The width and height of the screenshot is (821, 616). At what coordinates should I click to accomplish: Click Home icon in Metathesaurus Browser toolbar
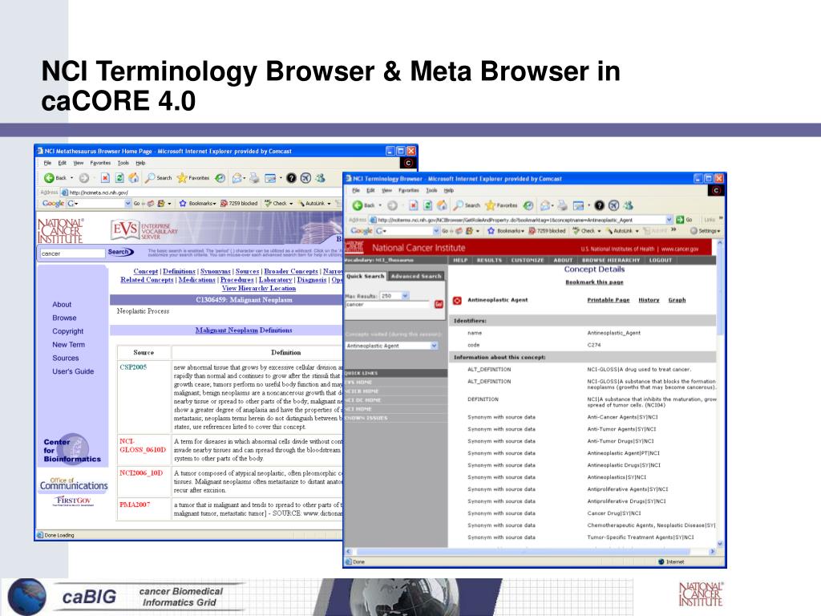coord(134,178)
